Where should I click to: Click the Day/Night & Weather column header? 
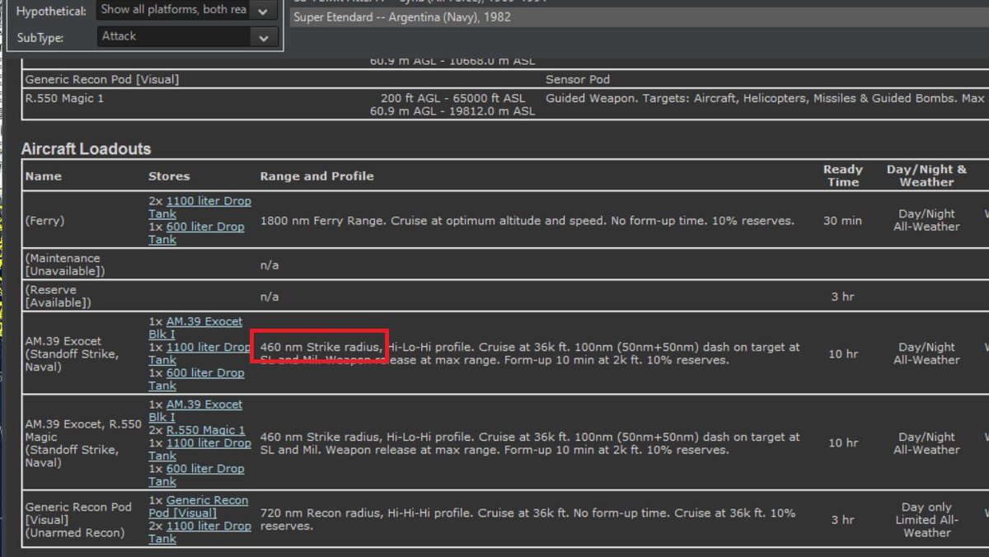[926, 176]
